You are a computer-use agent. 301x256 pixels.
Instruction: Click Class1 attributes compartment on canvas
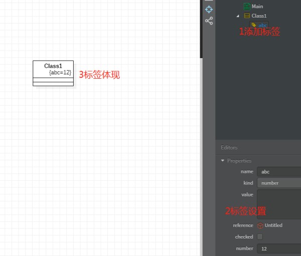53,80
